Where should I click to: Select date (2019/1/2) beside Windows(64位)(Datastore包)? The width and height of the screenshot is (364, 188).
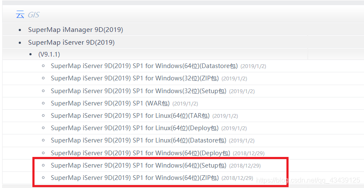click(x=253, y=66)
